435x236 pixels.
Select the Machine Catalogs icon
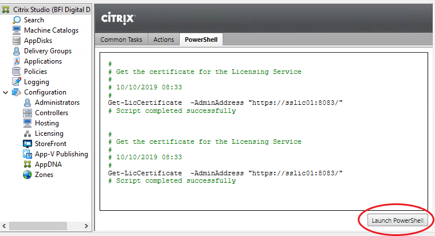point(17,30)
